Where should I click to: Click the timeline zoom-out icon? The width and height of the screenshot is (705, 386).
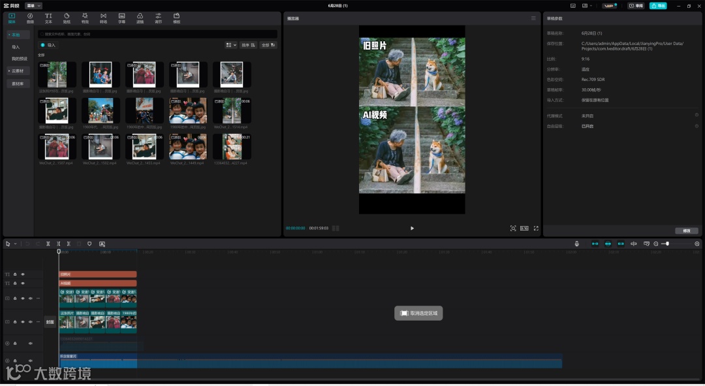(x=656, y=244)
